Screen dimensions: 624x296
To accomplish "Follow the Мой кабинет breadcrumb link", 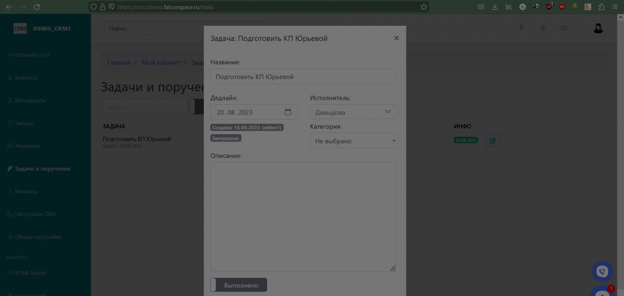I will [x=161, y=62].
